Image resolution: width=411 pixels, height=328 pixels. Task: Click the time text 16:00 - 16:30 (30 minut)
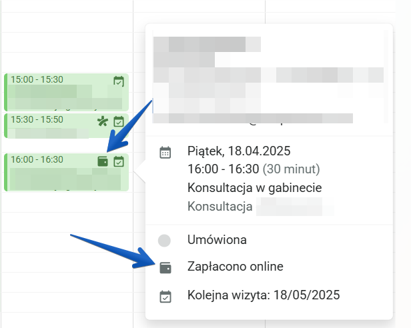coord(254,169)
